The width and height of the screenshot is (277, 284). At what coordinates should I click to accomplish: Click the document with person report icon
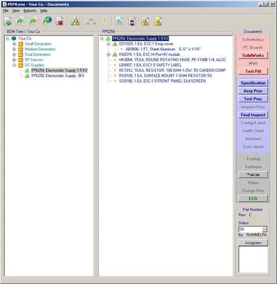[x=132, y=21]
